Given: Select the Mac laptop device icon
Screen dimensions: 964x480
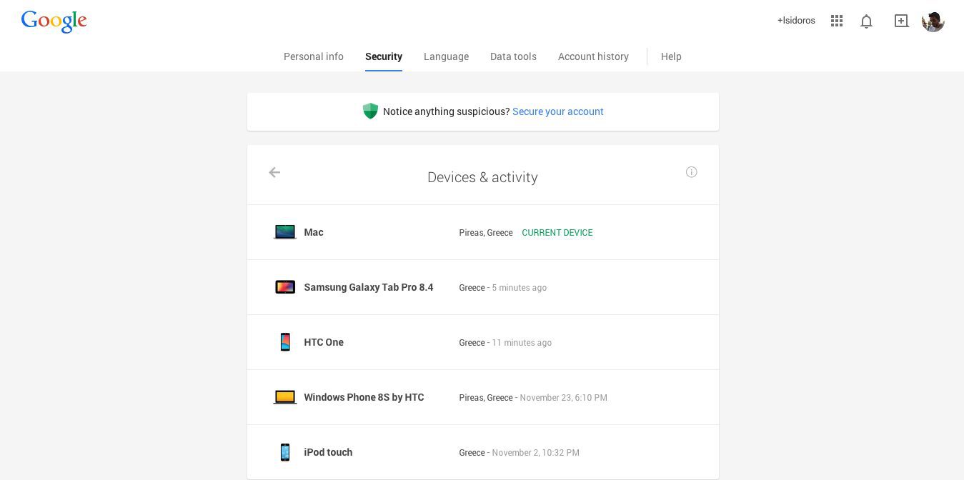Looking at the screenshot, I should pyautogui.click(x=285, y=231).
